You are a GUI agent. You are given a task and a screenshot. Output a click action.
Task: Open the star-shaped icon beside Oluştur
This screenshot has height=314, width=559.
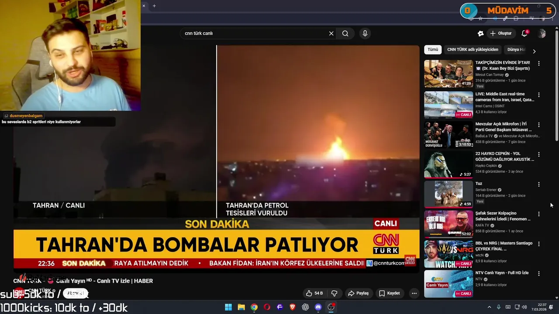[x=480, y=34]
